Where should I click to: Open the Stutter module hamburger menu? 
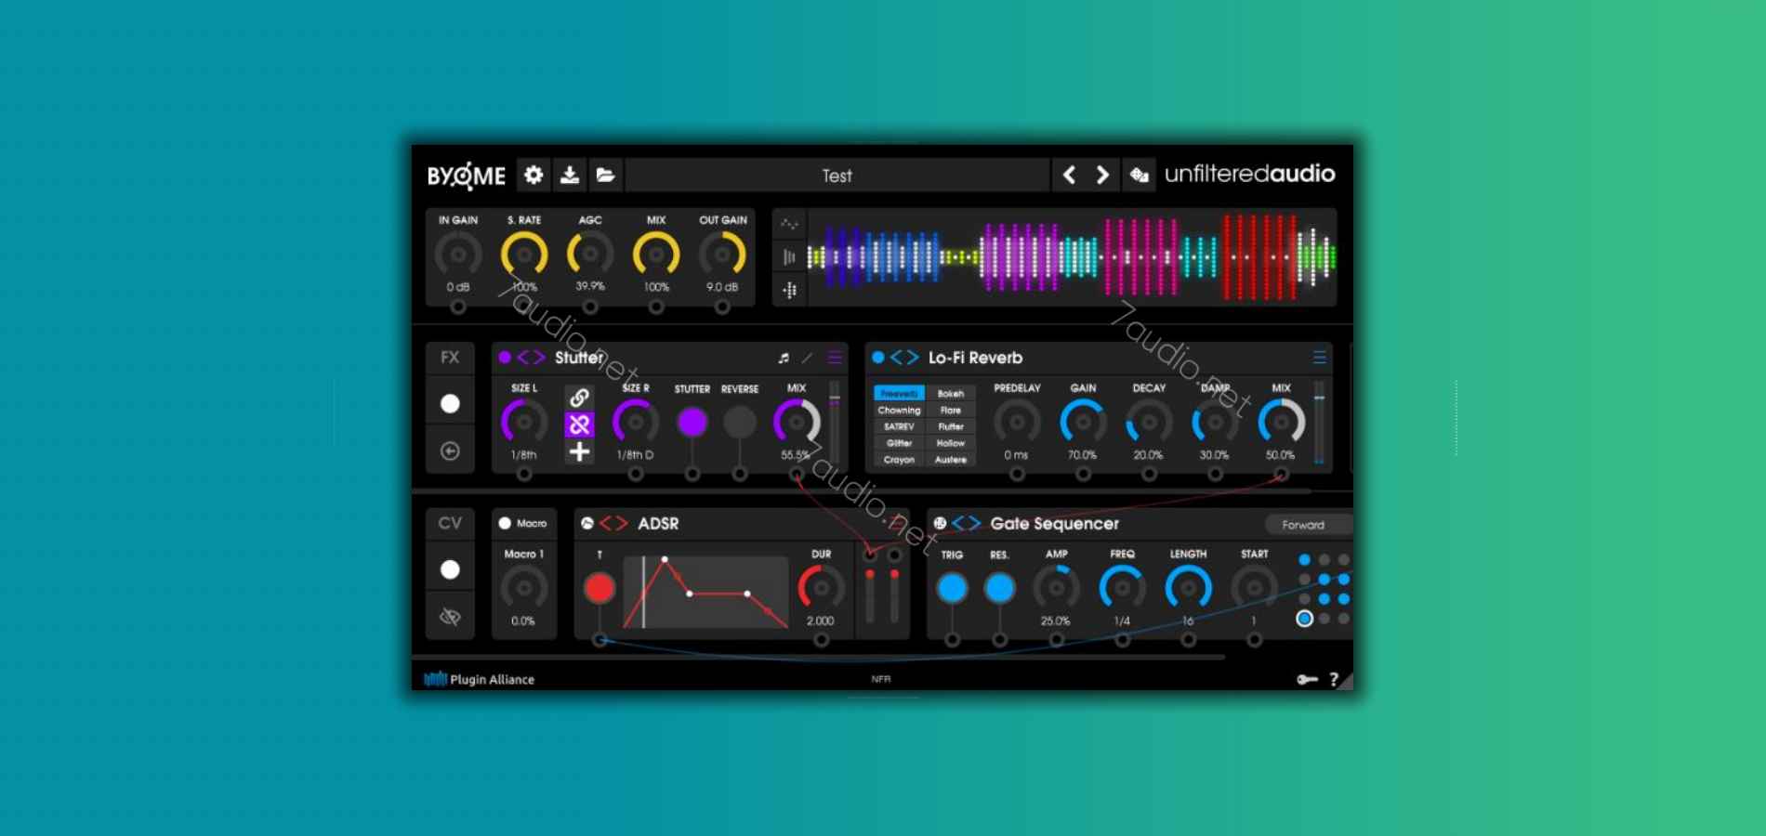835,358
